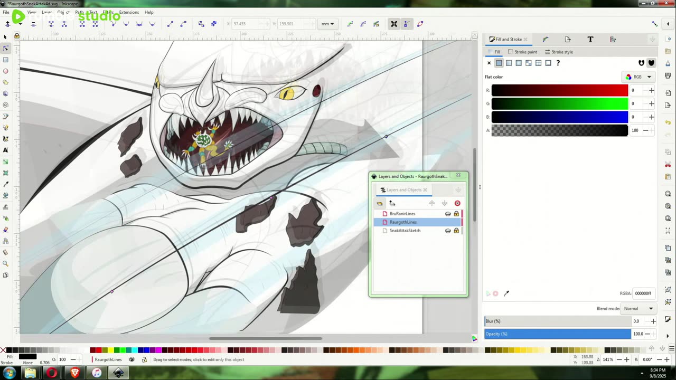Viewport: 676px width, 380px height.
Task: Expand the Layers and Objects panel menu arrow
Action: 458,190
